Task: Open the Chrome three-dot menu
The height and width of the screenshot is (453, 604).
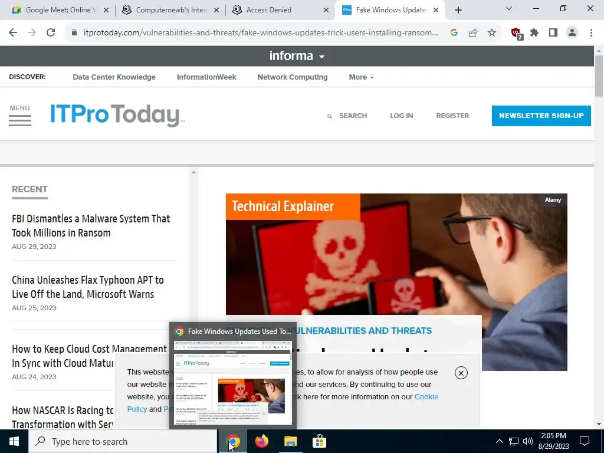Action: 591,33
